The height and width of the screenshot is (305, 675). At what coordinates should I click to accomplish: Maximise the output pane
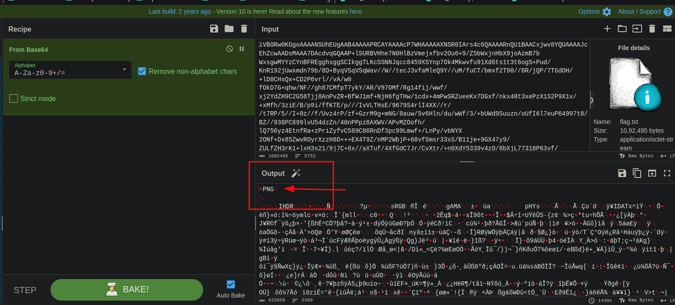coord(667,173)
